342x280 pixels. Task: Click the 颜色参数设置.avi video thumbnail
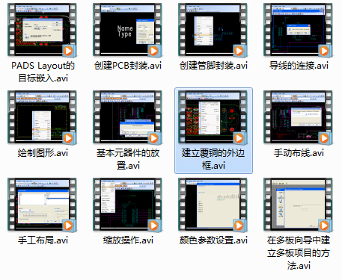pyautogui.click(x=213, y=205)
